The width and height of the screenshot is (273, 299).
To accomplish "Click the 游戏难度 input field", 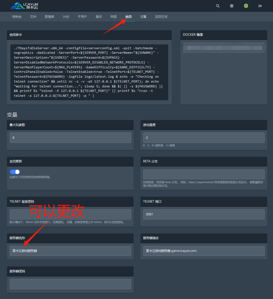I will [x=204, y=138].
